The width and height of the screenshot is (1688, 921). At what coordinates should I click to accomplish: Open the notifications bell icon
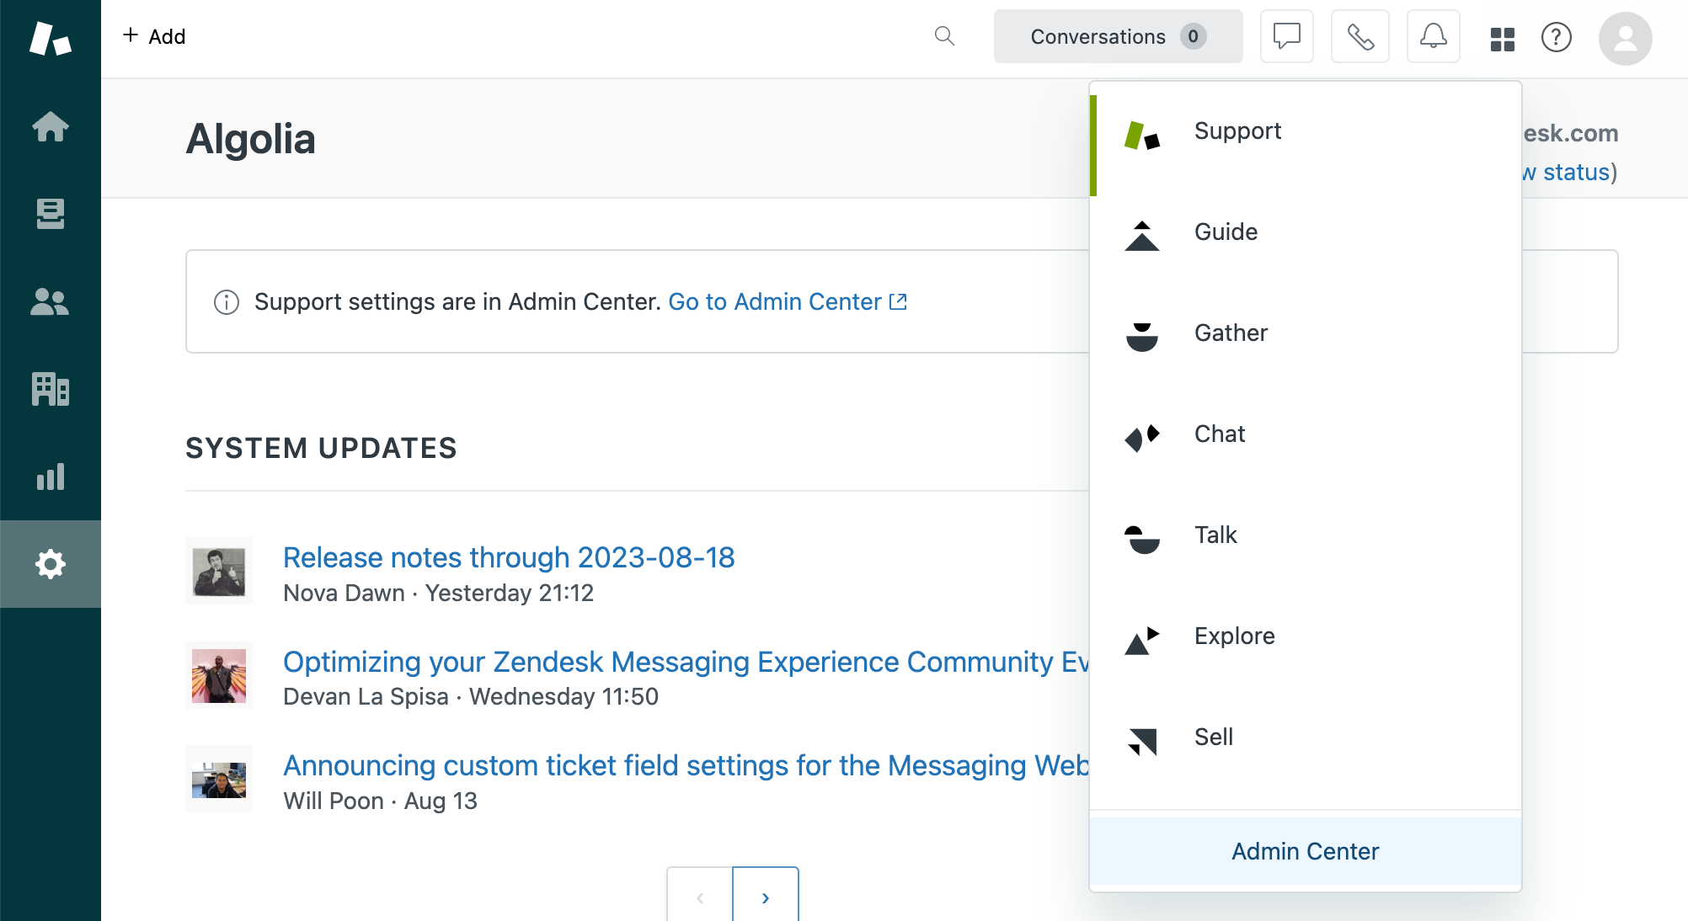tap(1434, 36)
